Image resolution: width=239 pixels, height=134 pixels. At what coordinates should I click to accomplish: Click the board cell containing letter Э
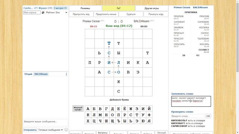point(138,72)
